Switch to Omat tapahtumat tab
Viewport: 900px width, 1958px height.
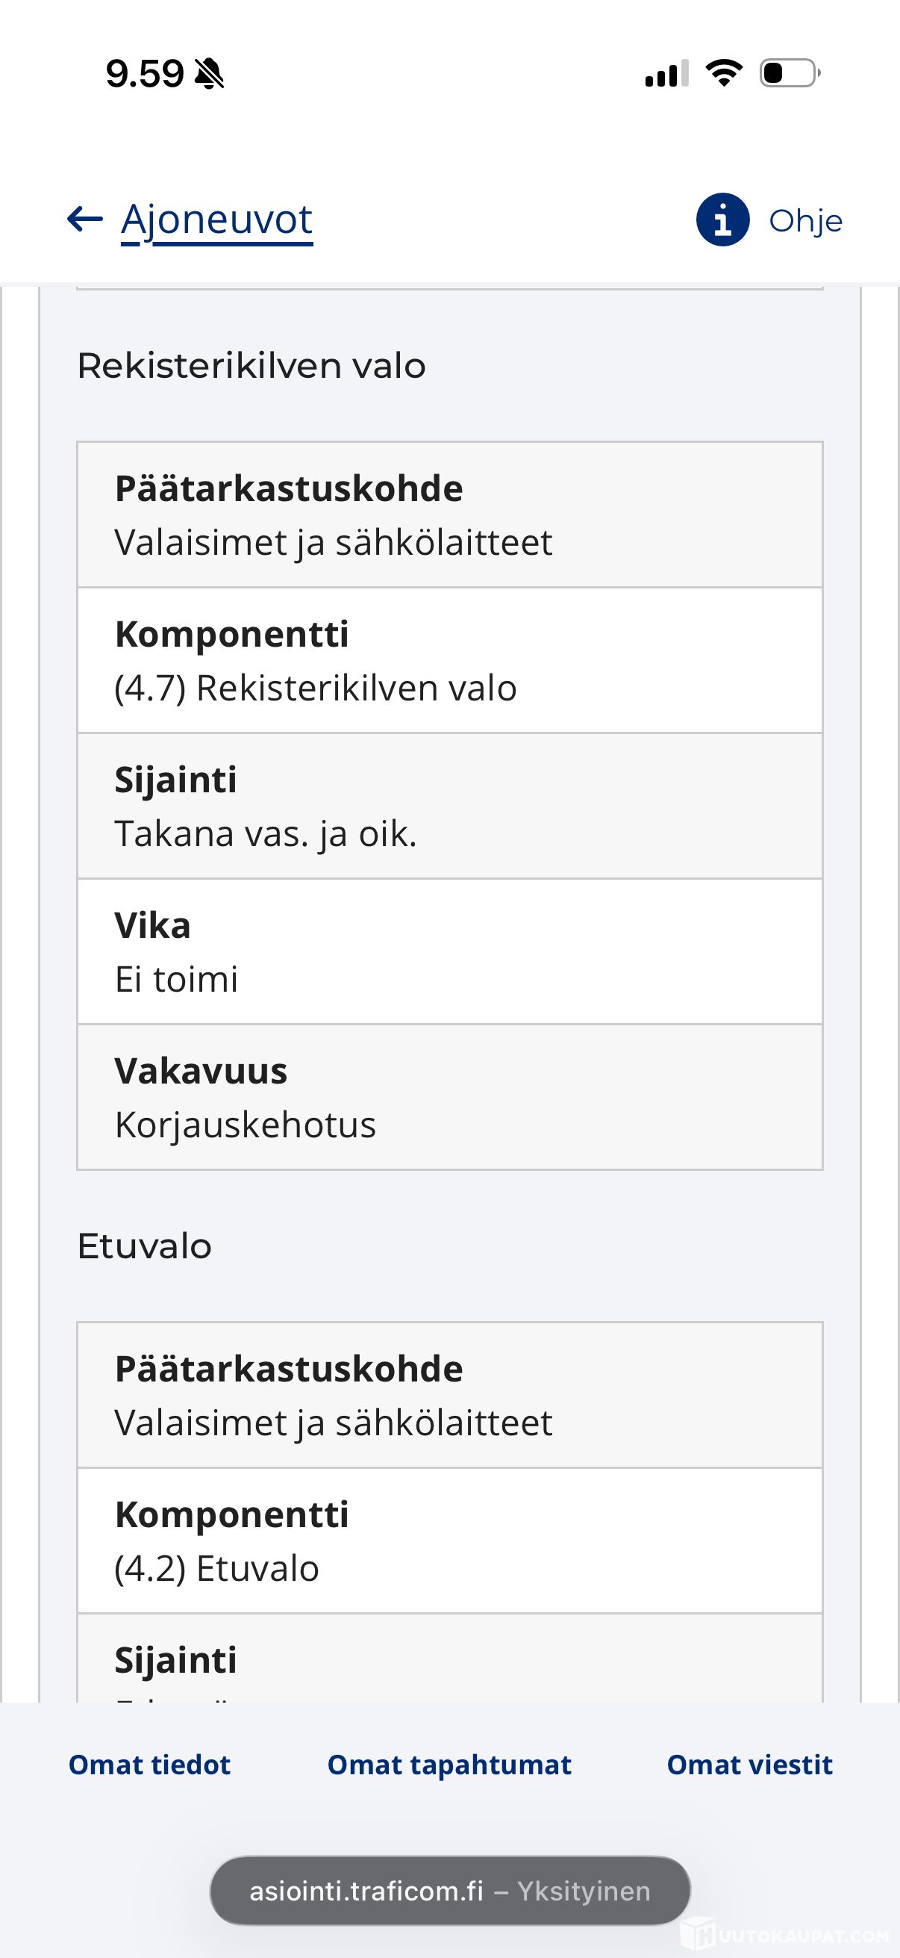coord(449,1764)
